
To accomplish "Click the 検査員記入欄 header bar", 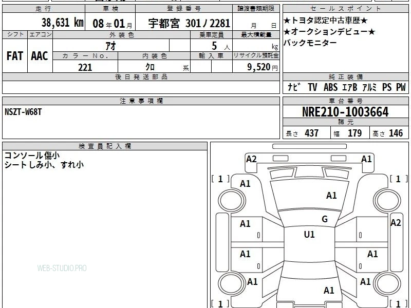I will point(105,146).
